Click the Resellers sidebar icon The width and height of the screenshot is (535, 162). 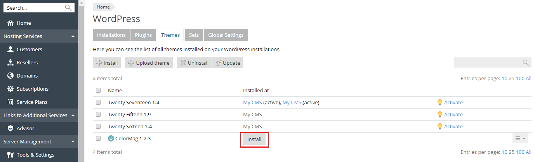pyautogui.click(x=10, y=63)
